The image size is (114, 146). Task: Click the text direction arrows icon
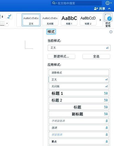9,16
